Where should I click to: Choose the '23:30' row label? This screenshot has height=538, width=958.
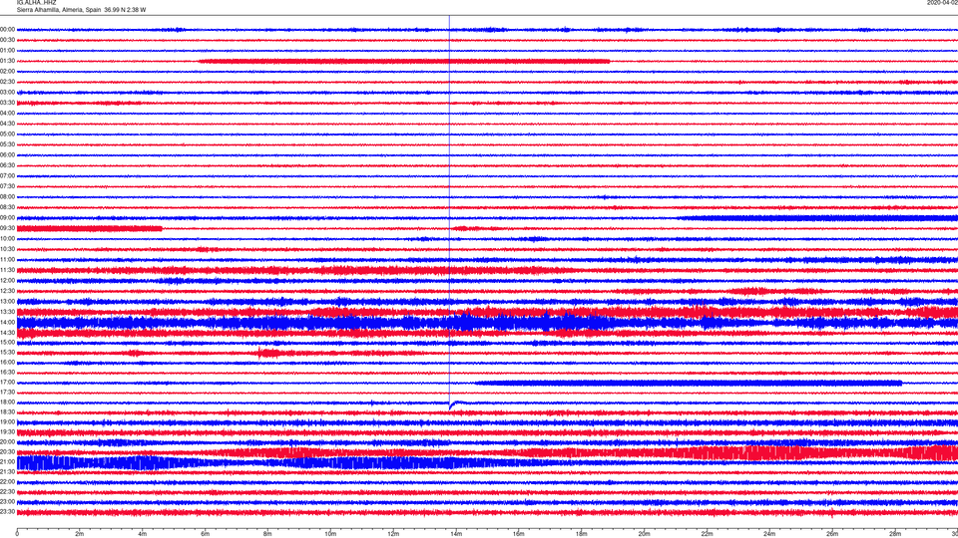(x=7, y=512)
